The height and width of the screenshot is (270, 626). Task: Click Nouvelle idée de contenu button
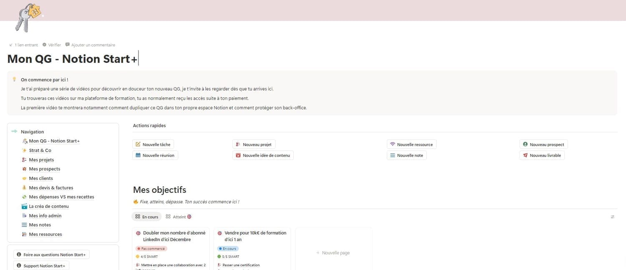click(x=263, y=155)
